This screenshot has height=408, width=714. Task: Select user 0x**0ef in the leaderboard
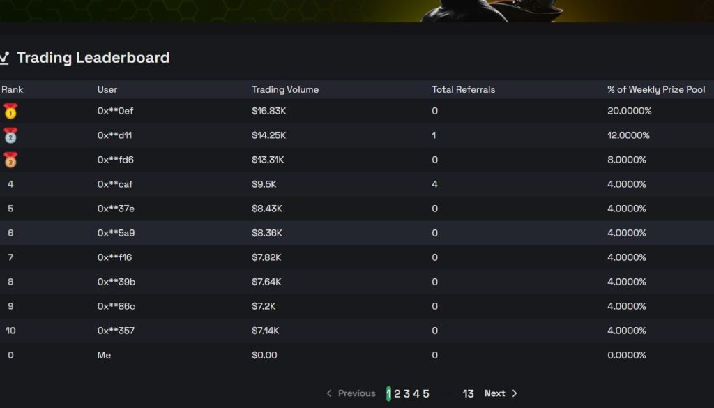(116, 111)
